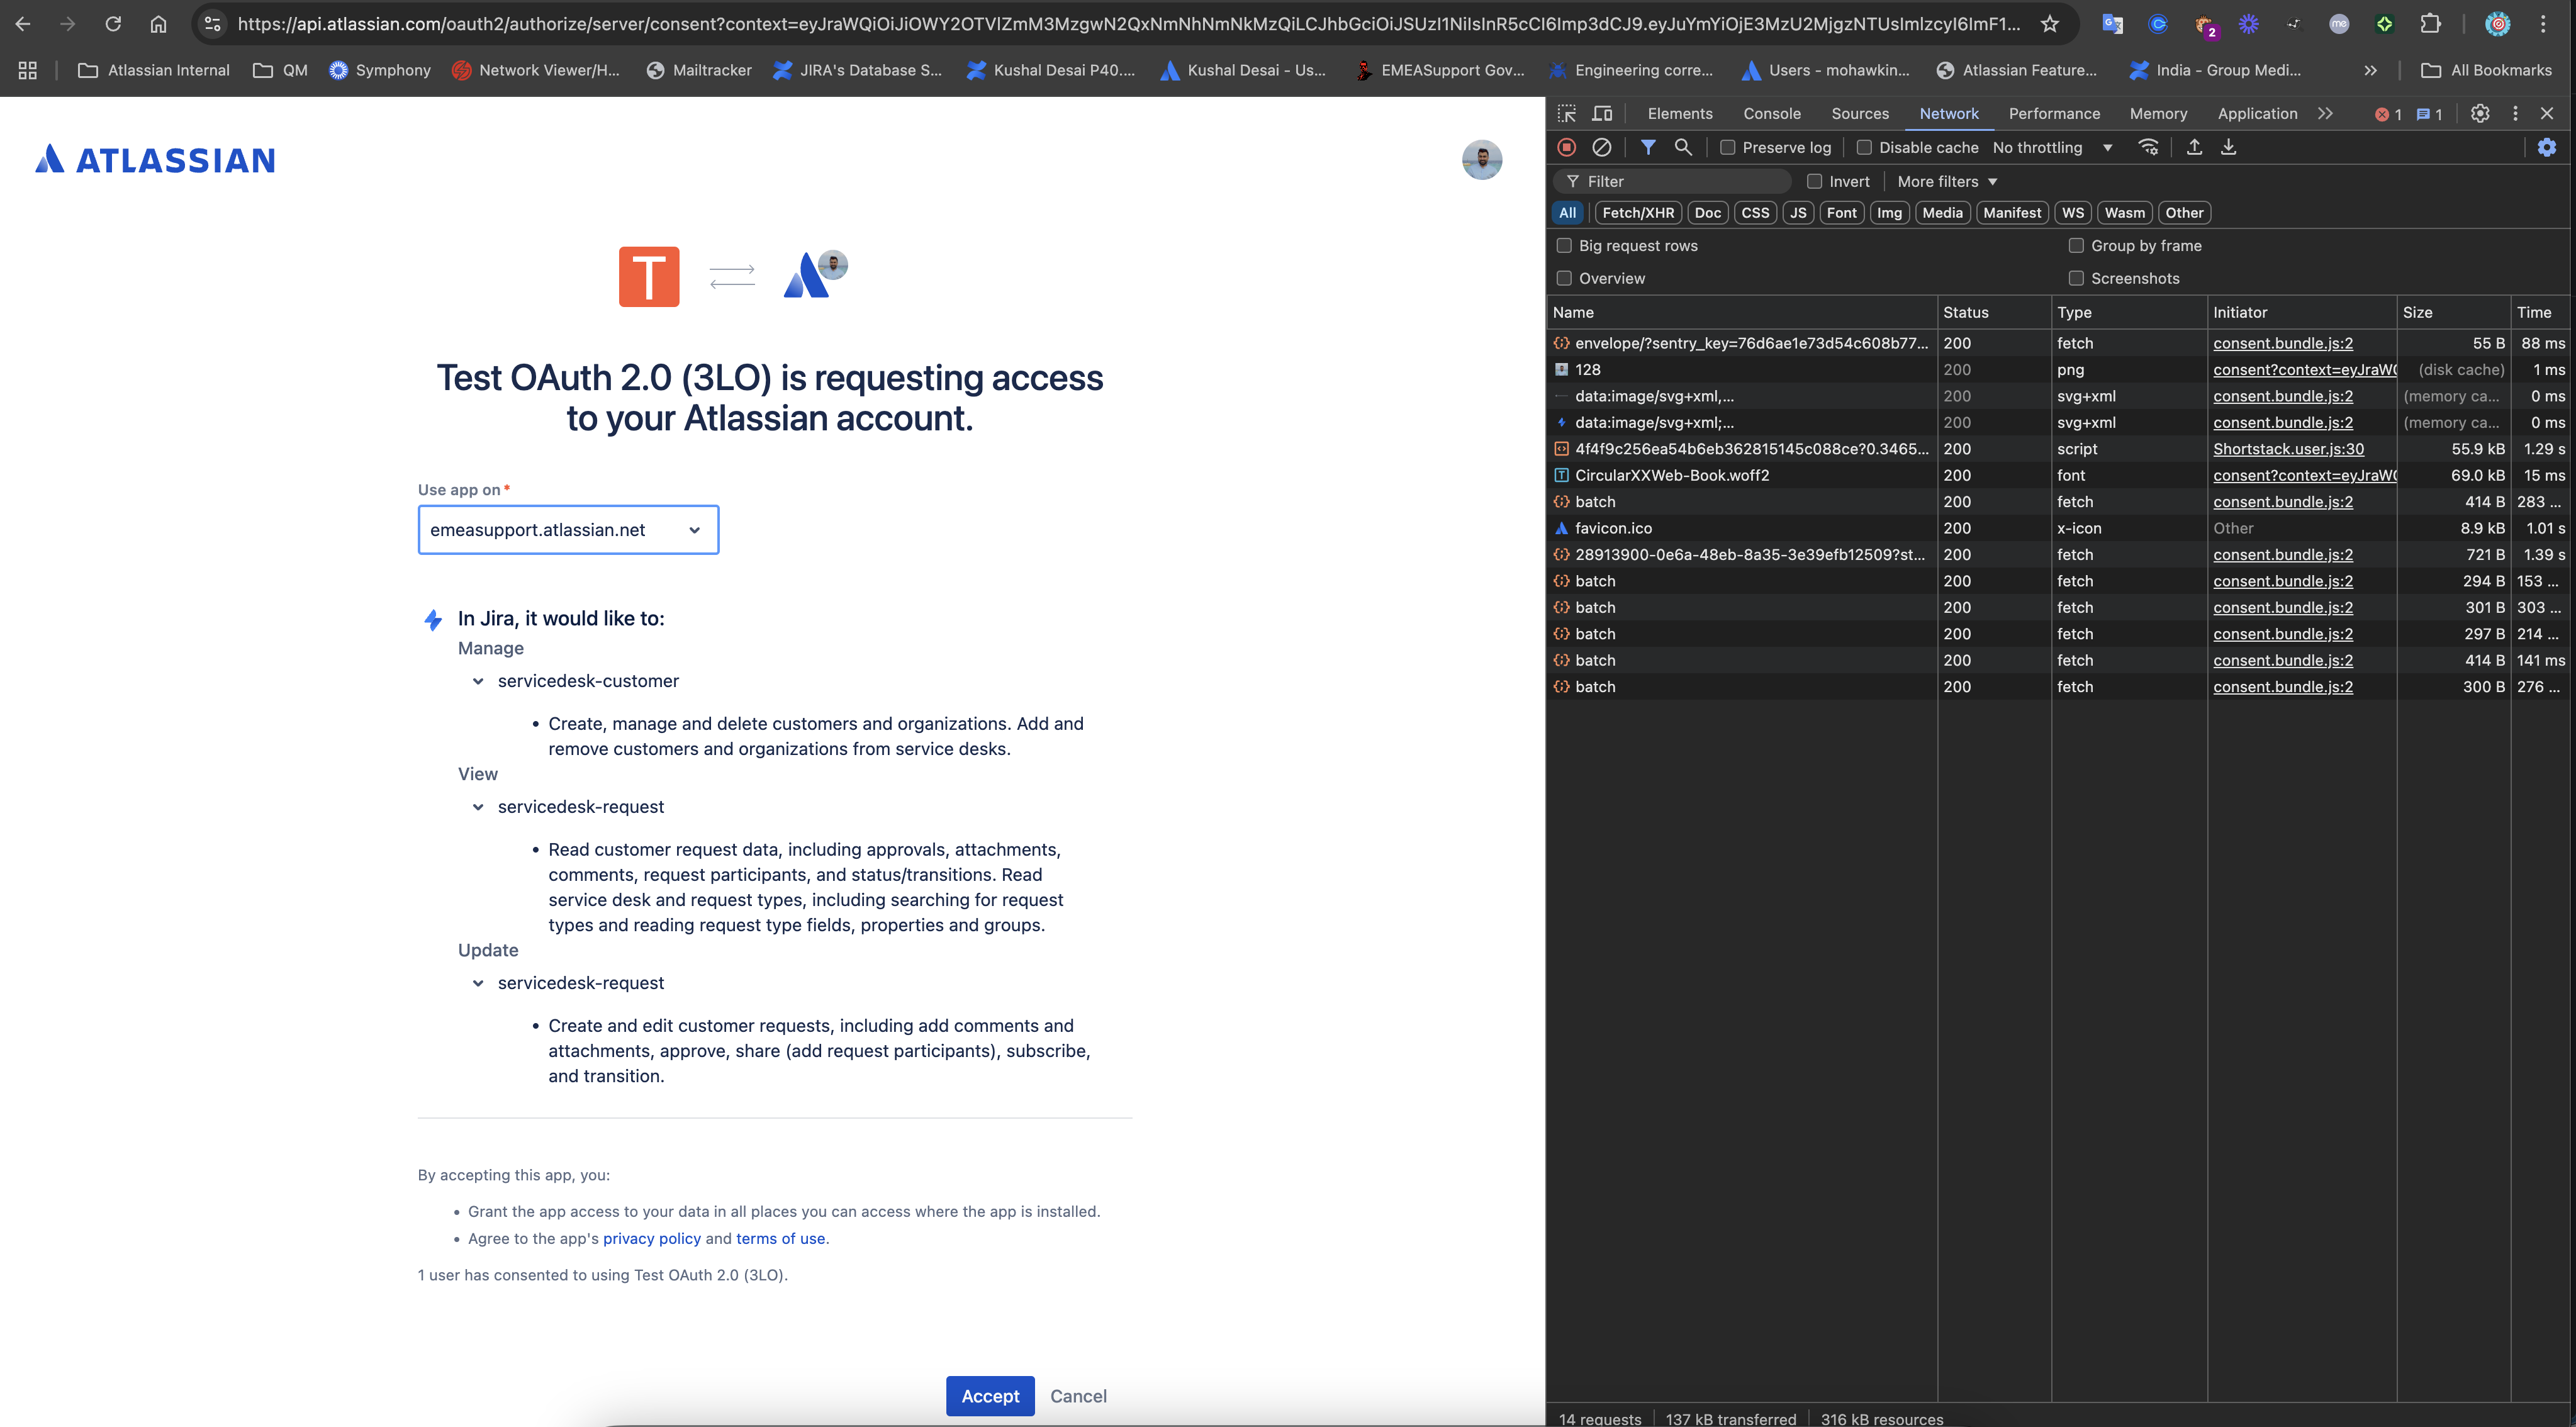Switch to the Console tab

tap(1771, 114)
